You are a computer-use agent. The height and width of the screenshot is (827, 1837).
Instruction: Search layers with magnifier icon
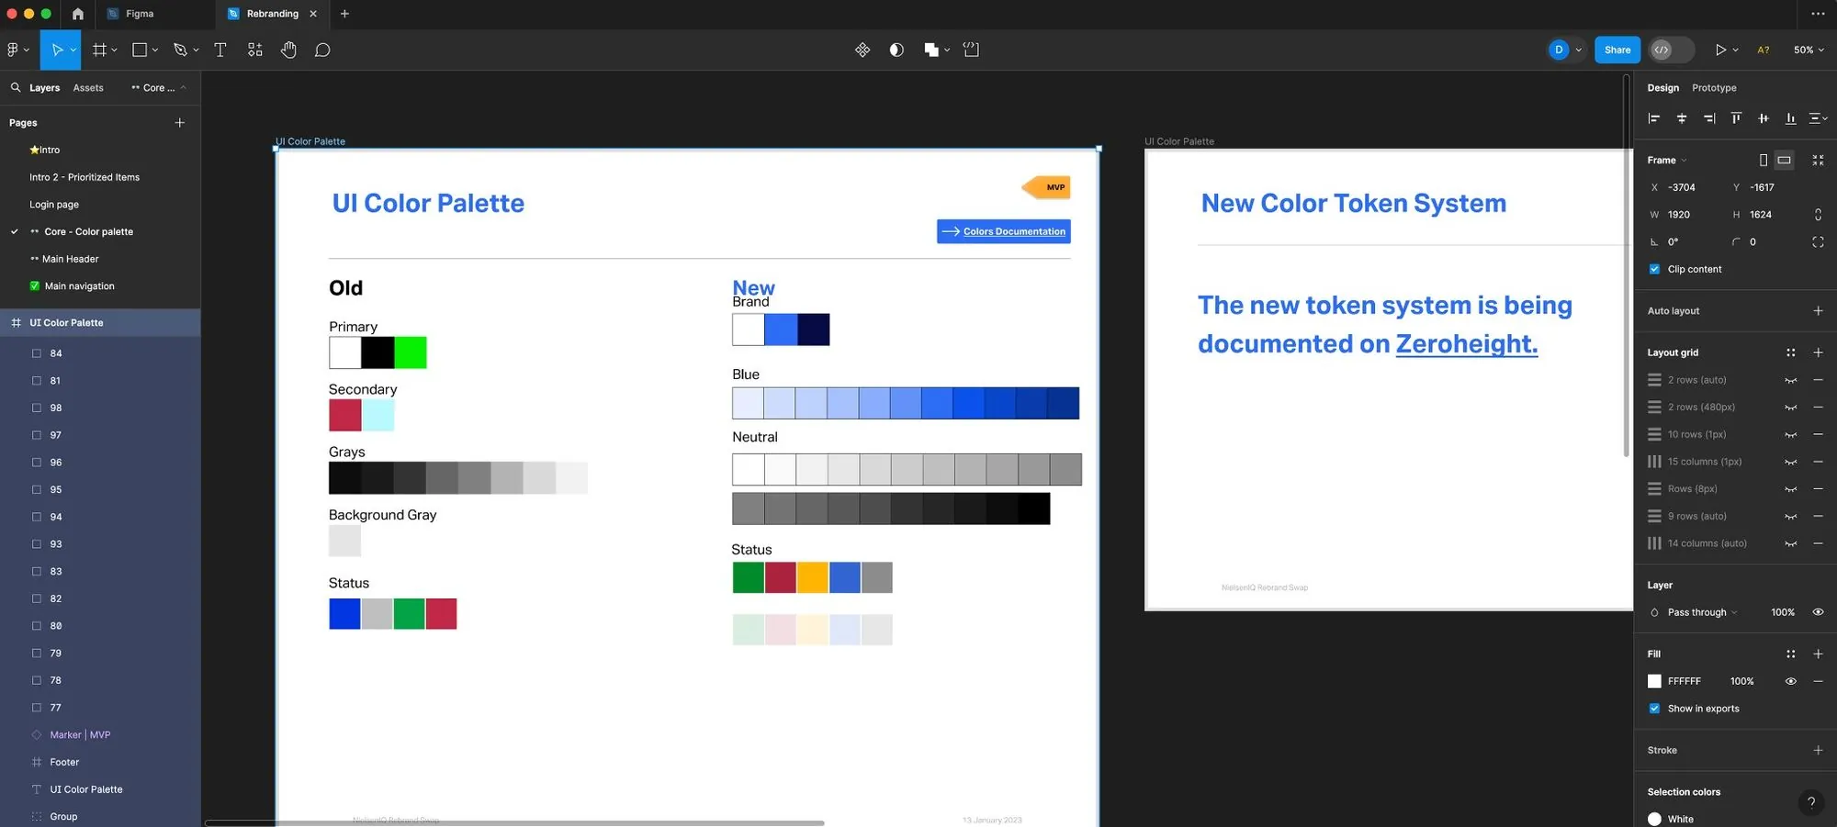(16, 87)
